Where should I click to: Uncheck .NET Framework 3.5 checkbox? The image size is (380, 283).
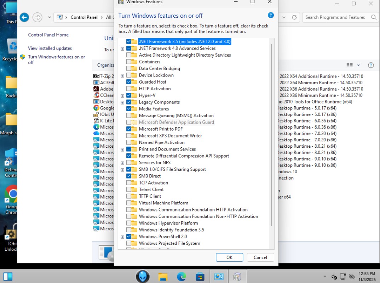tap(129, 41)
